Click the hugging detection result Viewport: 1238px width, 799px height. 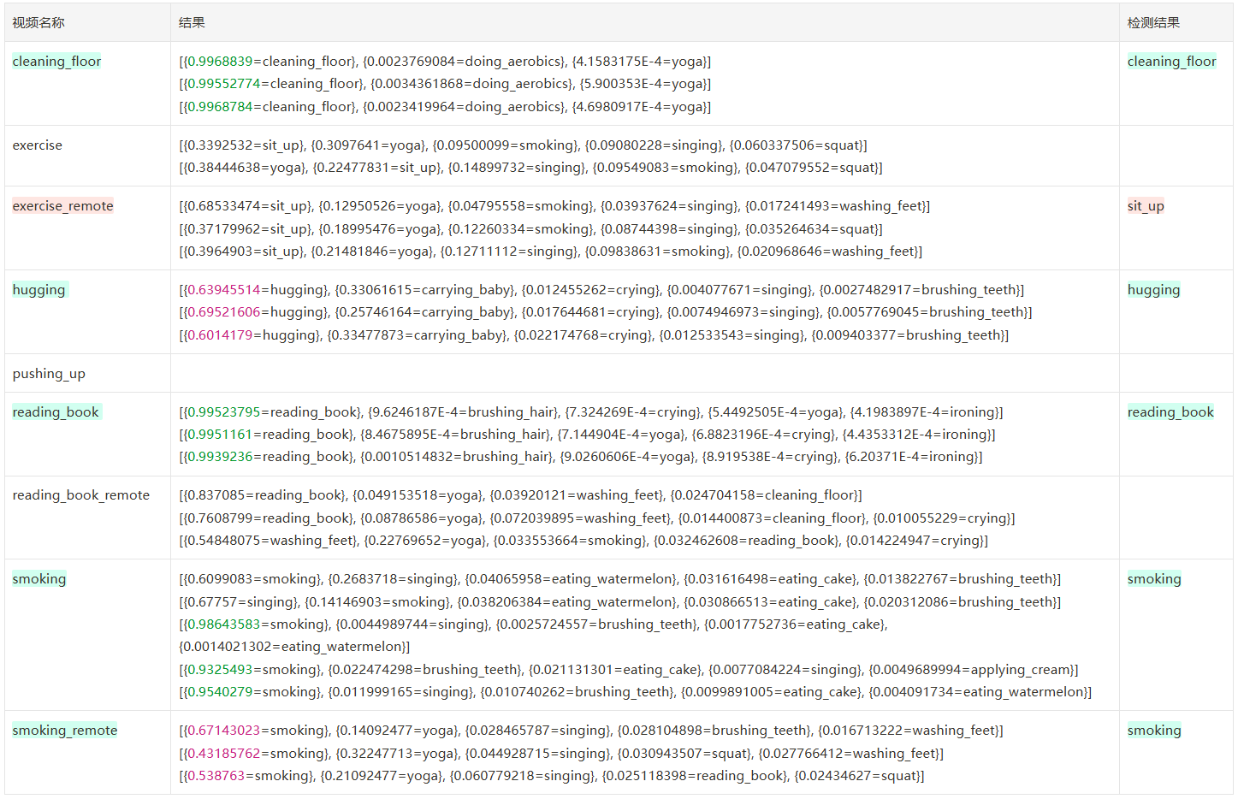tap(1153, 290)
